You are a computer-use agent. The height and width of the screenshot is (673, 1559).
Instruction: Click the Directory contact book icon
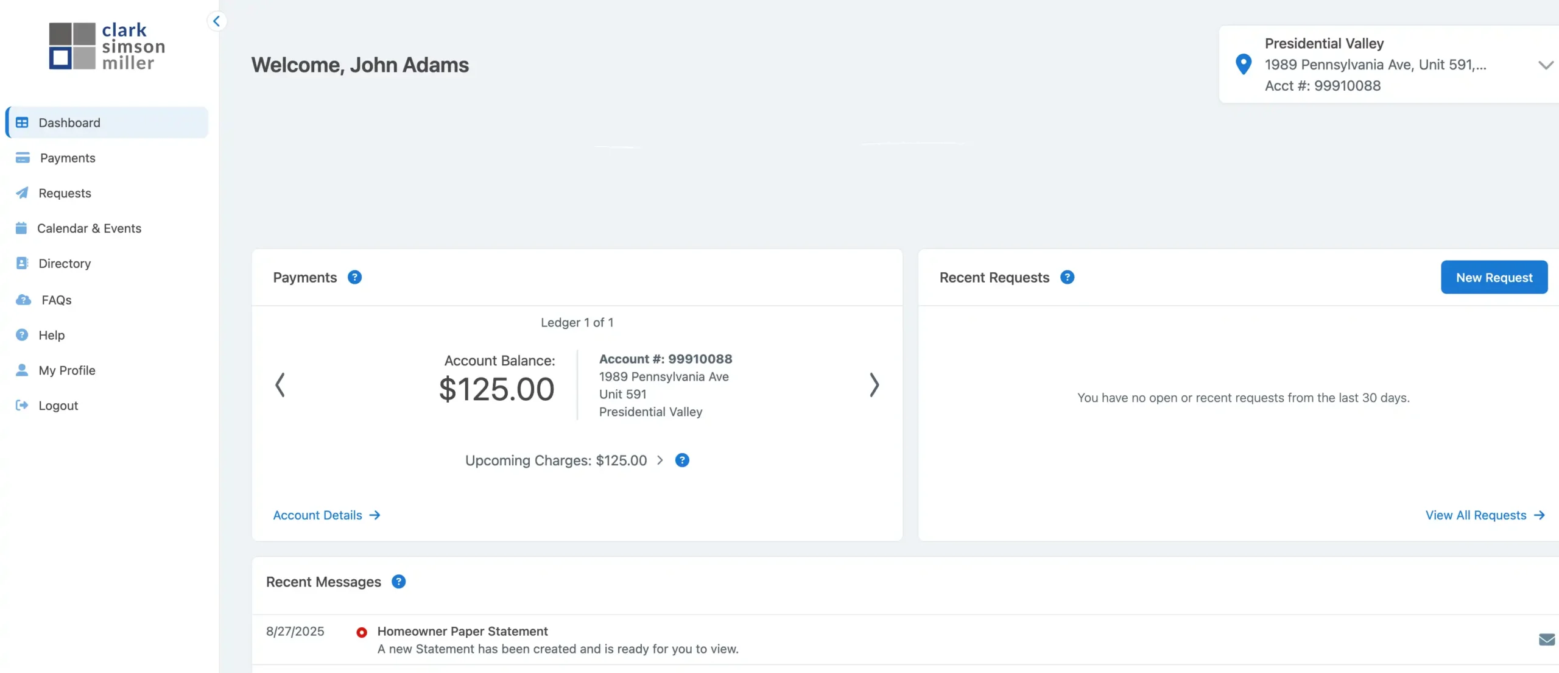(22, 263)
